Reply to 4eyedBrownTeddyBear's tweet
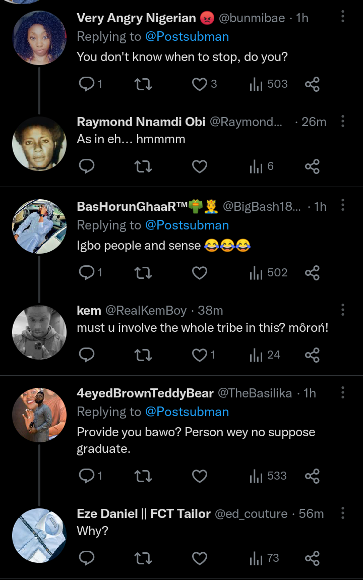Image resolution: width=363 pixels, height=580 pixels. 87,476
